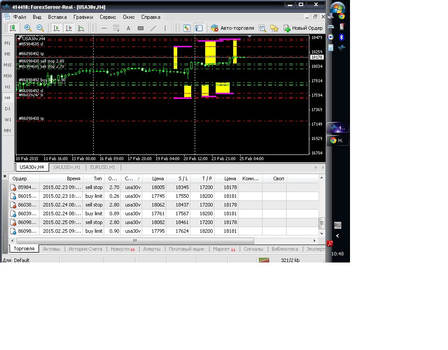This screenshot has height=350, width=448.
Task: Select the text label tool (A)
Action: (x=128, y=28)
